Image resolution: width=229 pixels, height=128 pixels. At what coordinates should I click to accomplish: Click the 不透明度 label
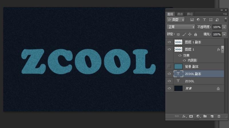click(204, 27)
